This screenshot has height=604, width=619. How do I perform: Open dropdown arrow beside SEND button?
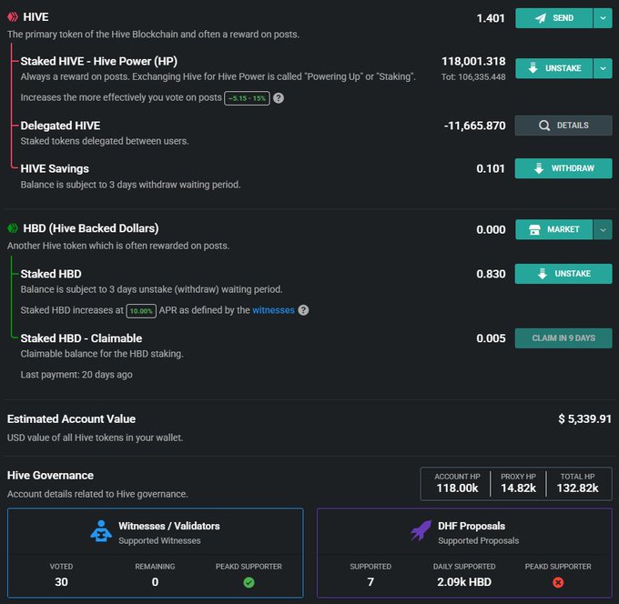(603, 18)
